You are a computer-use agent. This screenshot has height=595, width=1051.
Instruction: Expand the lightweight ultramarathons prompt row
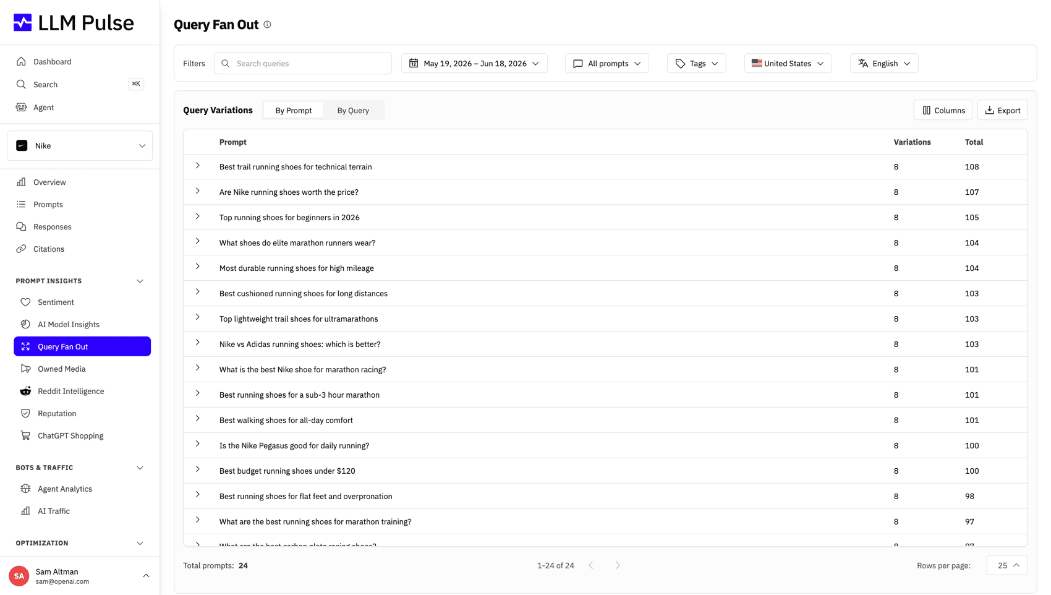pyautogui.click(x=198, y=317)
